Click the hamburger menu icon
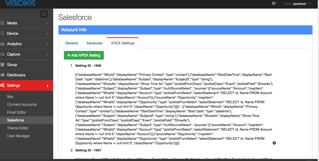This screenshot has width=319, height=161. click(44, 14)
